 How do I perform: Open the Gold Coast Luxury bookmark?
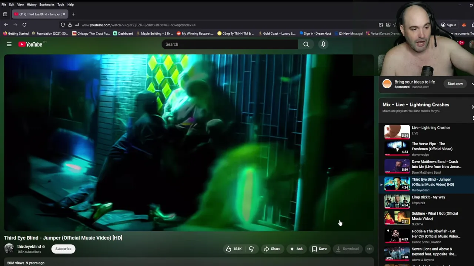point(277,33)
